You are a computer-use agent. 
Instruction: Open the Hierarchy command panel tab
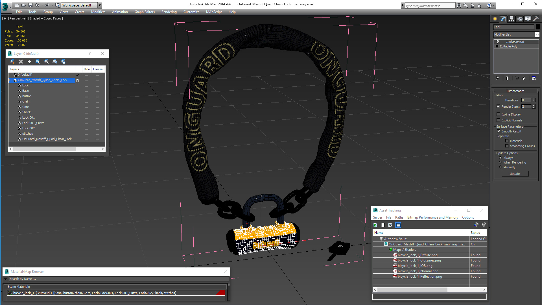pyautogui.click(x=511, y=19)
